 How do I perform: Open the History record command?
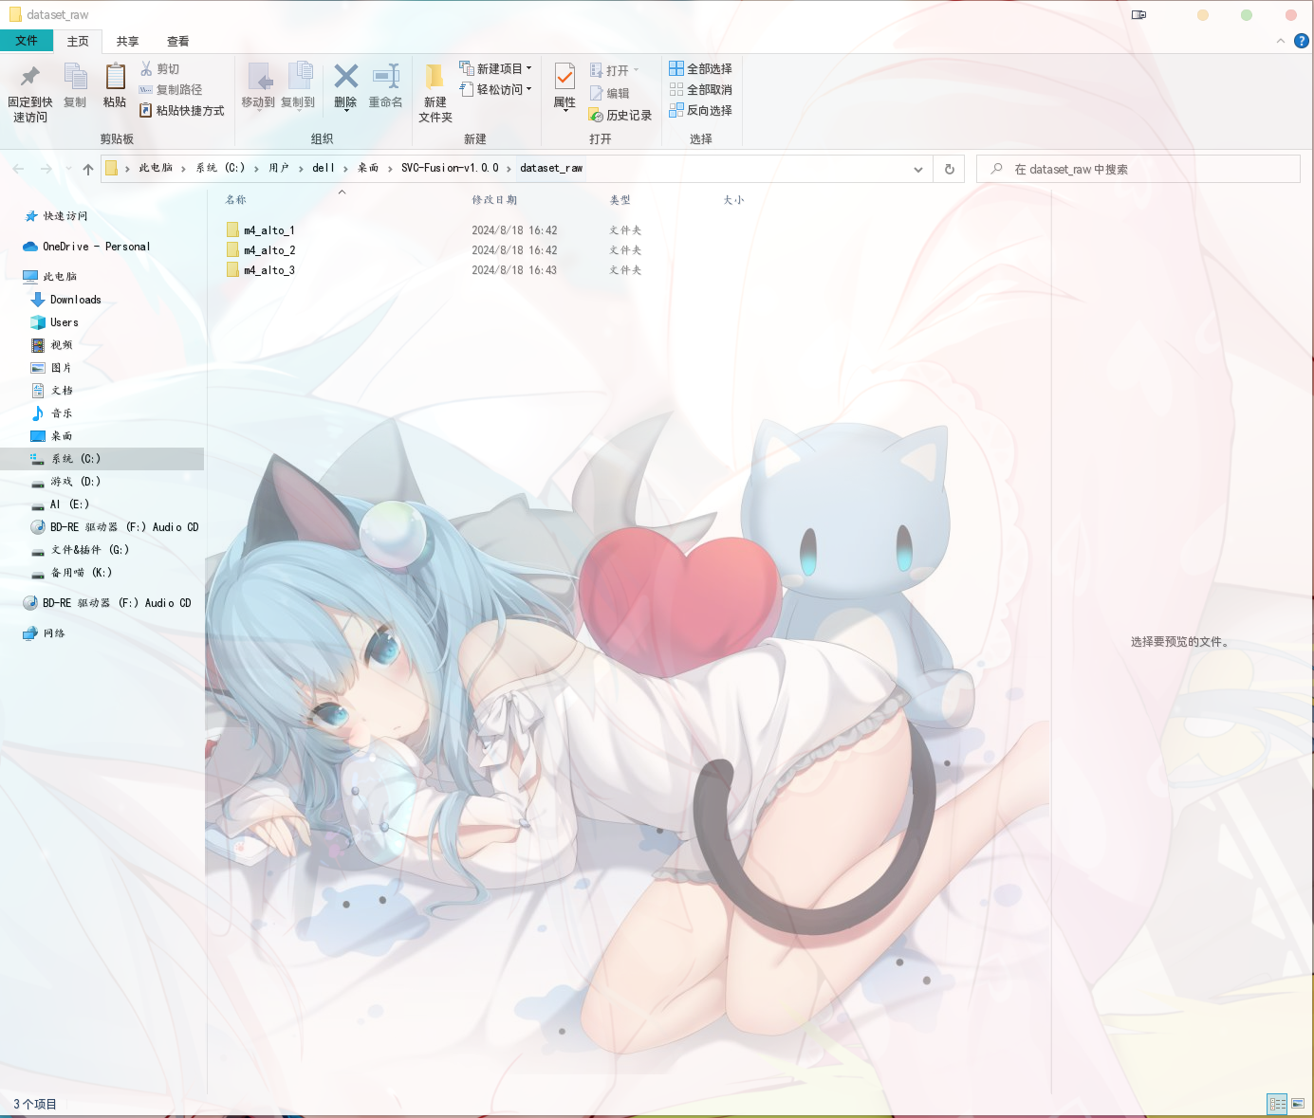pyautogui.click(x=620, y=116)
